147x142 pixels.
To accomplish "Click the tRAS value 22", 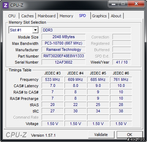I will click(75, 105).
